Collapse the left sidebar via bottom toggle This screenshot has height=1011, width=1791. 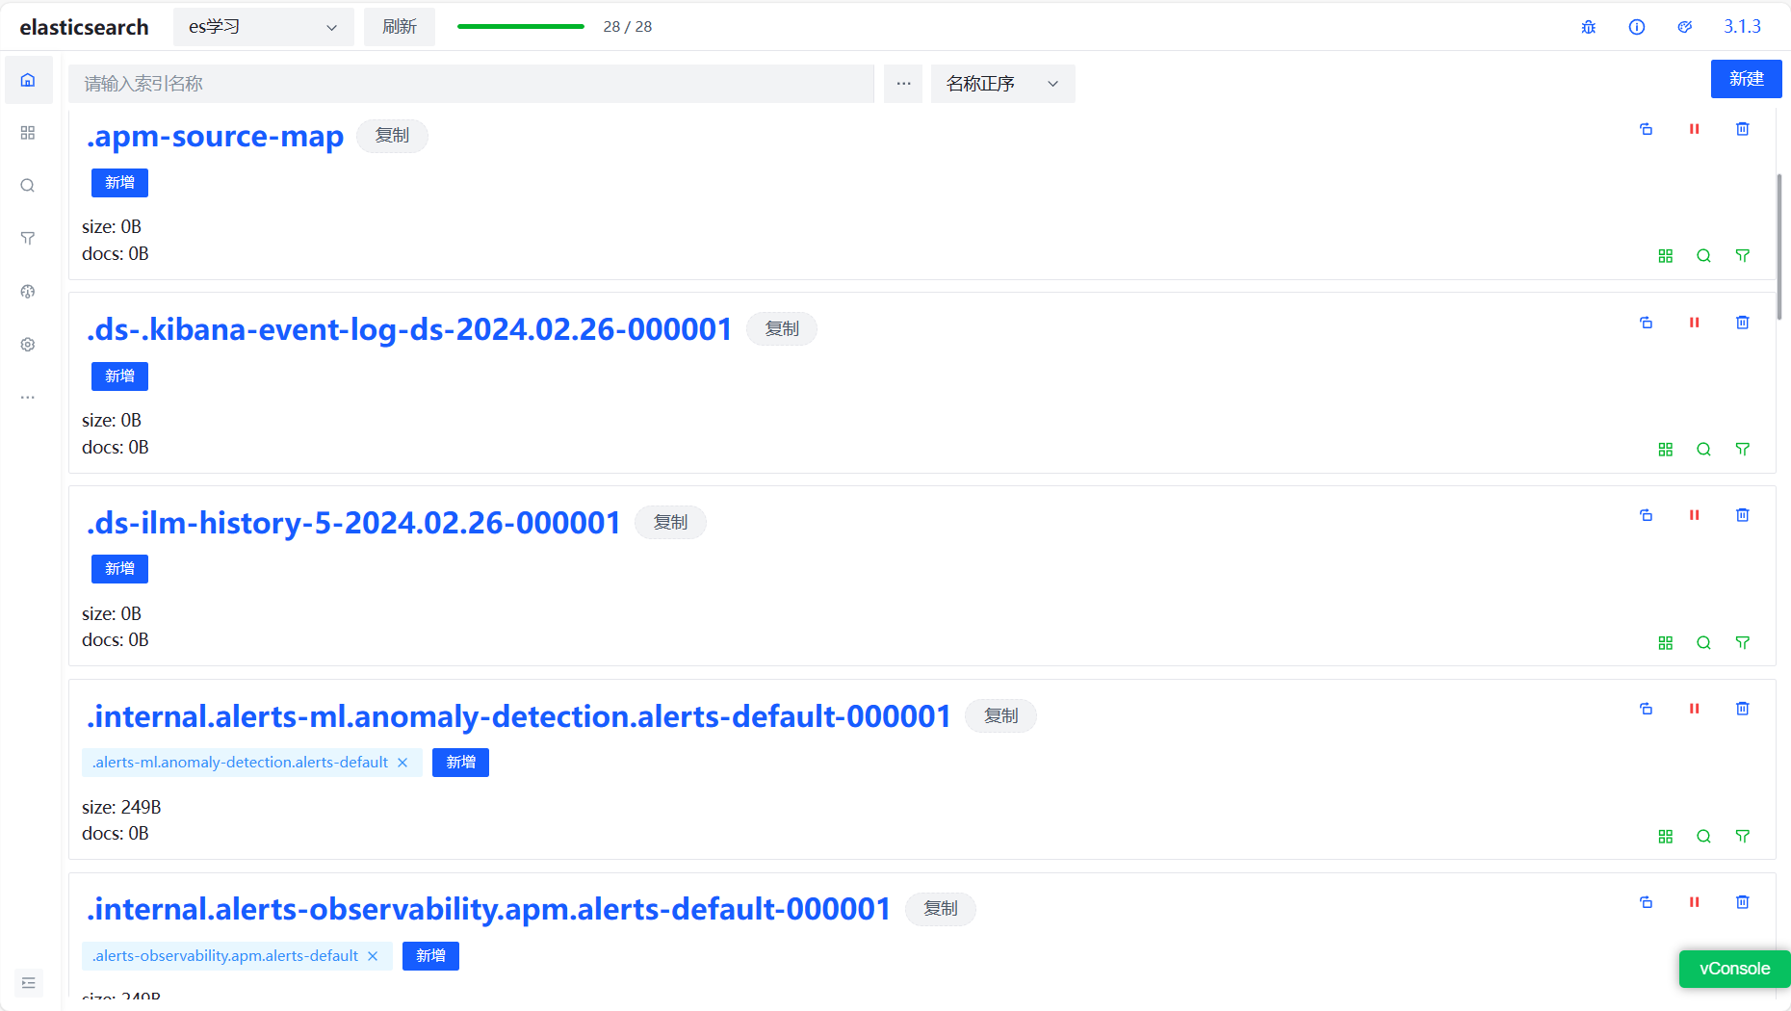[x=29, y=982]
